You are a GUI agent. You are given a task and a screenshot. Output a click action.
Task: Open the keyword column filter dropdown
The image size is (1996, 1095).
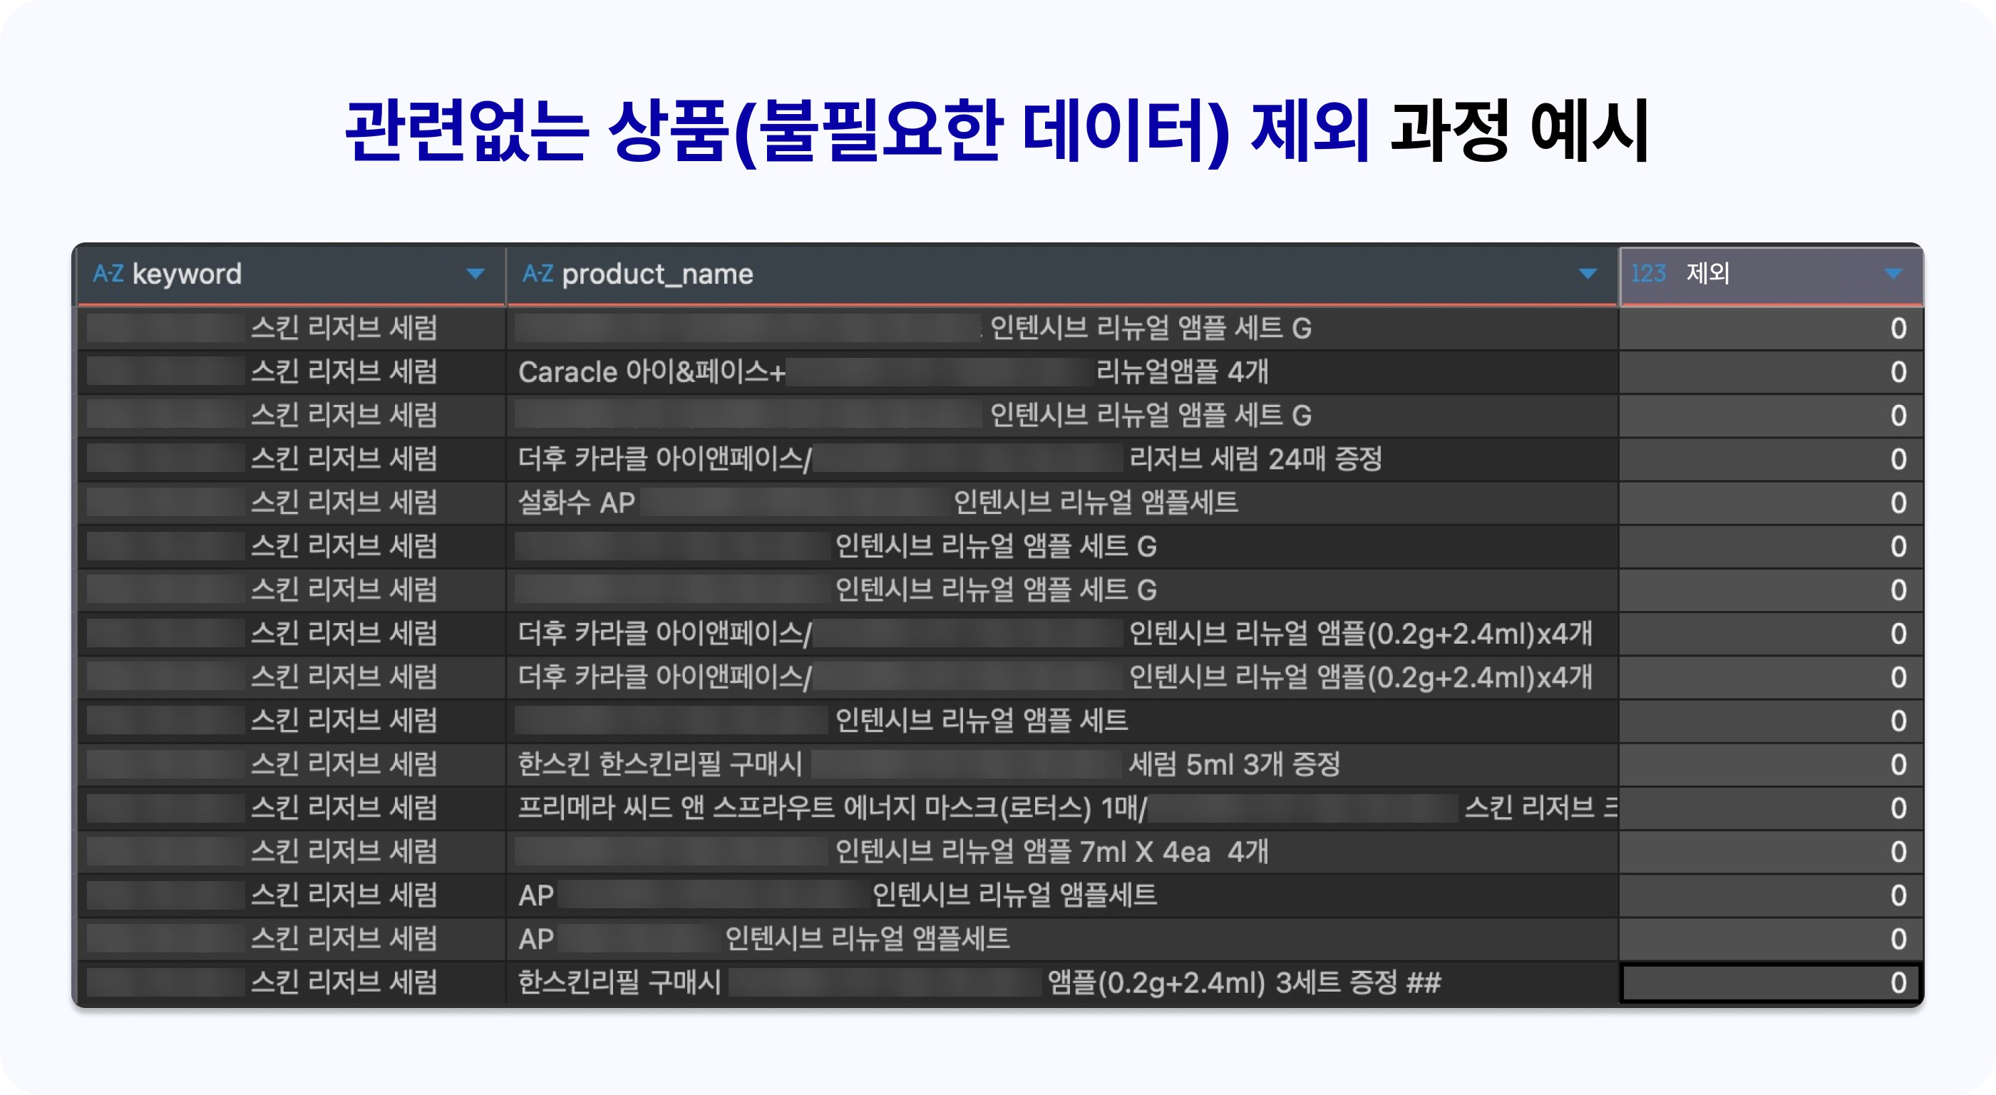point(475,274)
